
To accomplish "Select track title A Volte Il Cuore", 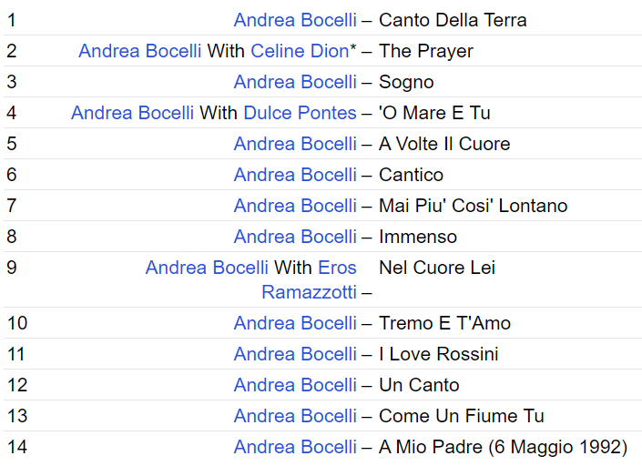I will [x=443, y=144].
